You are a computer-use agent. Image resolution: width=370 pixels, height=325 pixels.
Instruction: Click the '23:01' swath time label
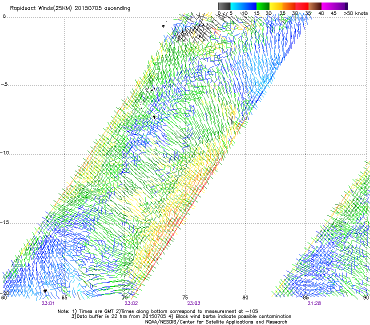tap(48, 303)
